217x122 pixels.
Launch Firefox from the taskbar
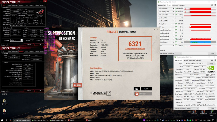pyautogui.click(x=10, y=120)
